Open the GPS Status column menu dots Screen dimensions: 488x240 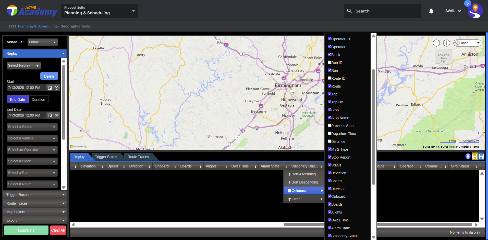476,166
